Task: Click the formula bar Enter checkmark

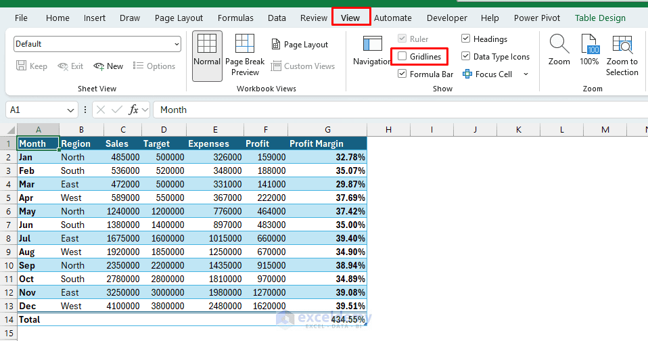Action: 117,110
